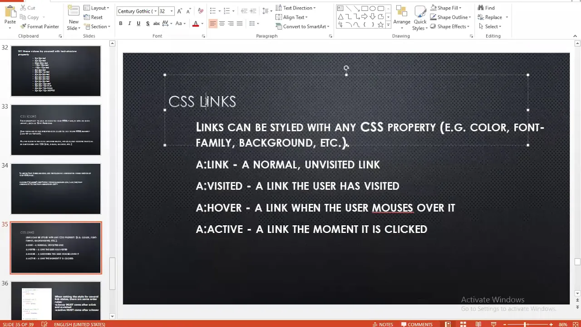Switch to Reading view

coord(478,324)
